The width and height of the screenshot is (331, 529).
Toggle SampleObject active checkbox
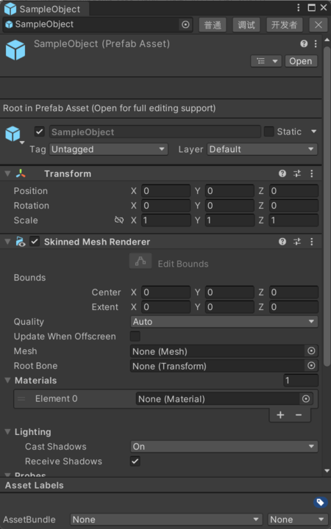tap(40, 132)
